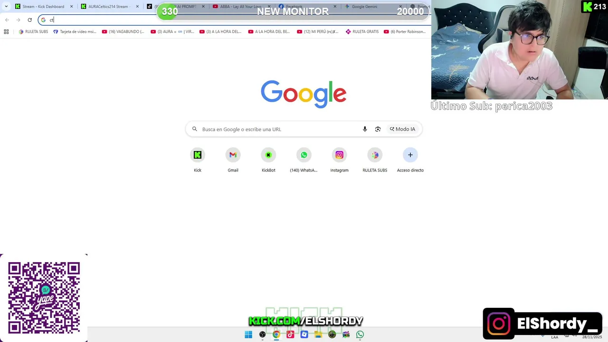Open the (12) MI PERÚ bookmark
The width and height of the screenshot is (608, 342).
tap(318, 32)
